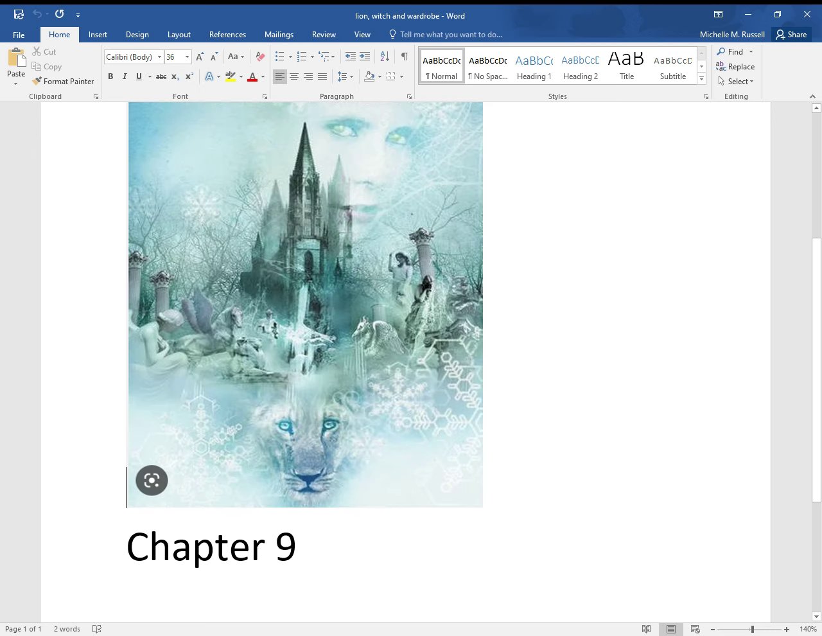This screenshot has width=822, height=636.
Task: Zoom in with the plus icon
Action: point(787,630)
